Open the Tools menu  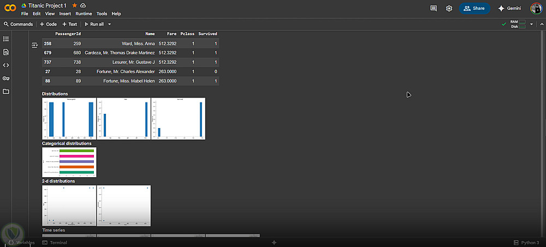click(x=102, y=14)
